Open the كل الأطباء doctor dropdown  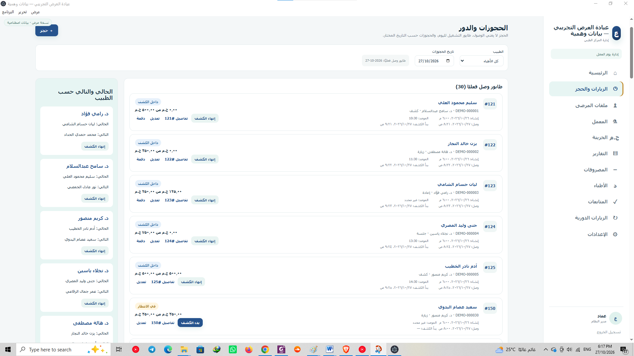pos(481,61)
